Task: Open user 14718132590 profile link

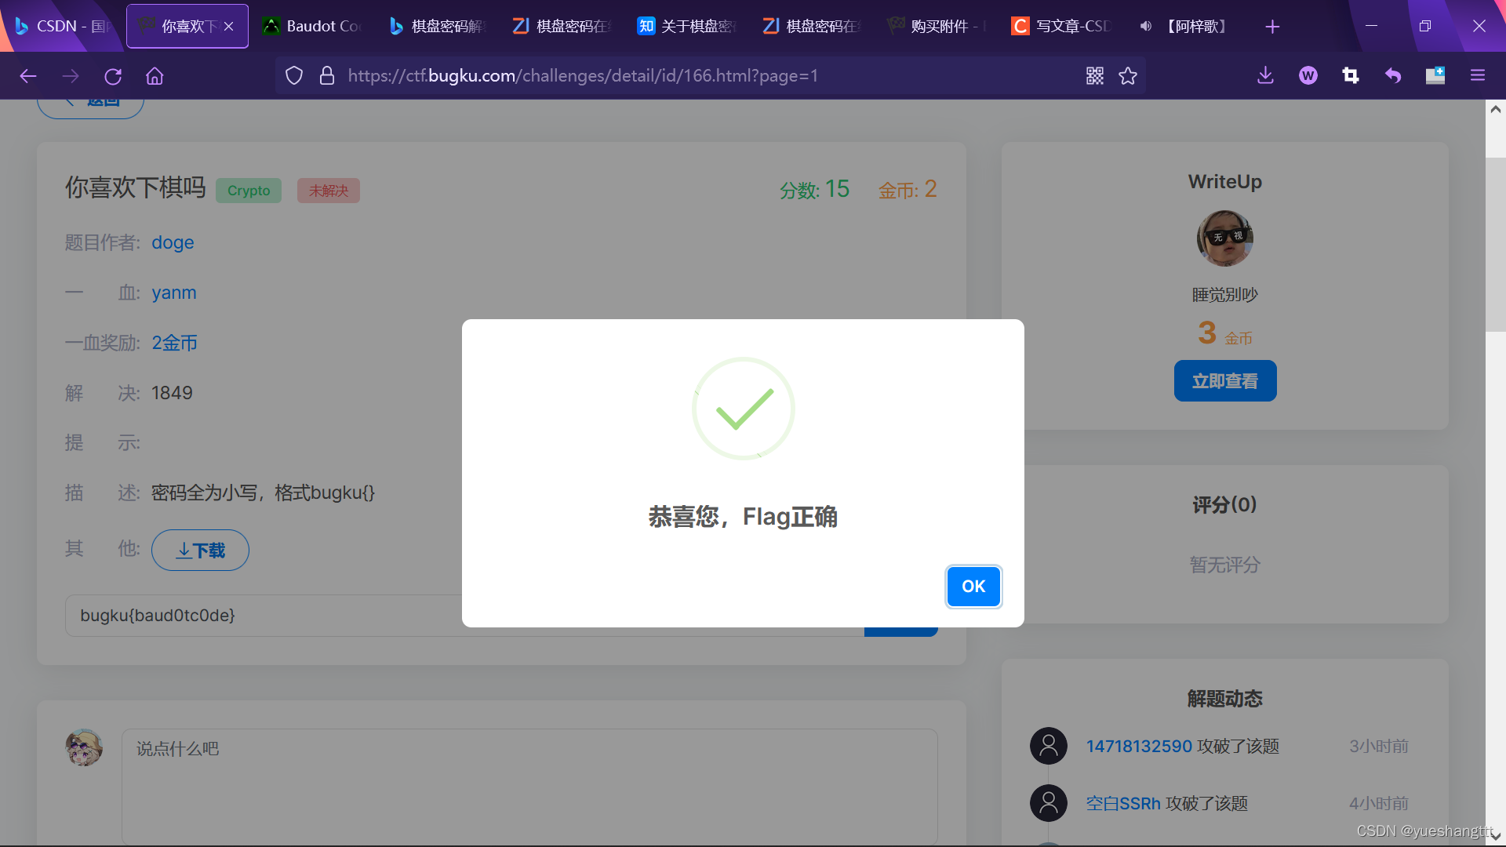Action: click(1139, 746)
